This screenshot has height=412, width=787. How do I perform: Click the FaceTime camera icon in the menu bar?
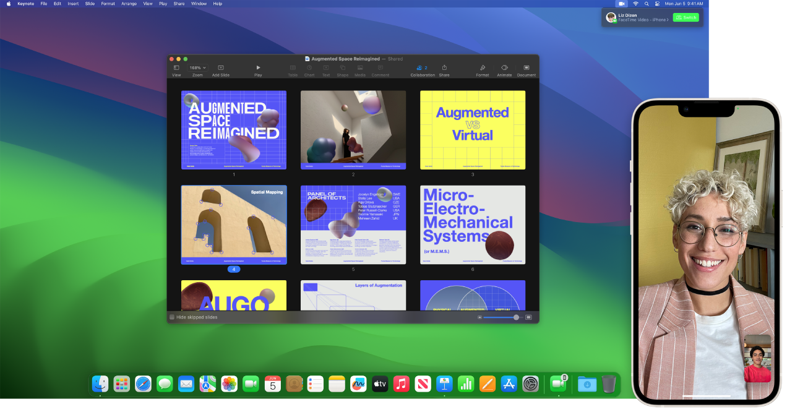tap(621, 3)
